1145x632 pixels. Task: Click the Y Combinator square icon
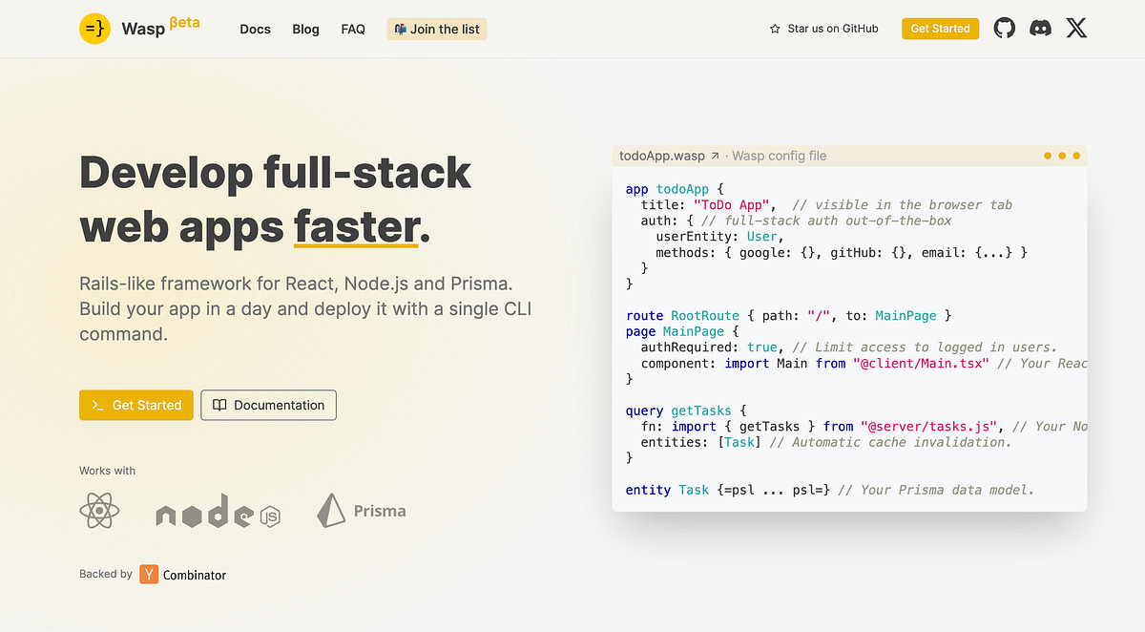(148, 574)
